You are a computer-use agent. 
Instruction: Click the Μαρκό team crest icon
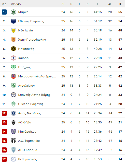point(13,12)
